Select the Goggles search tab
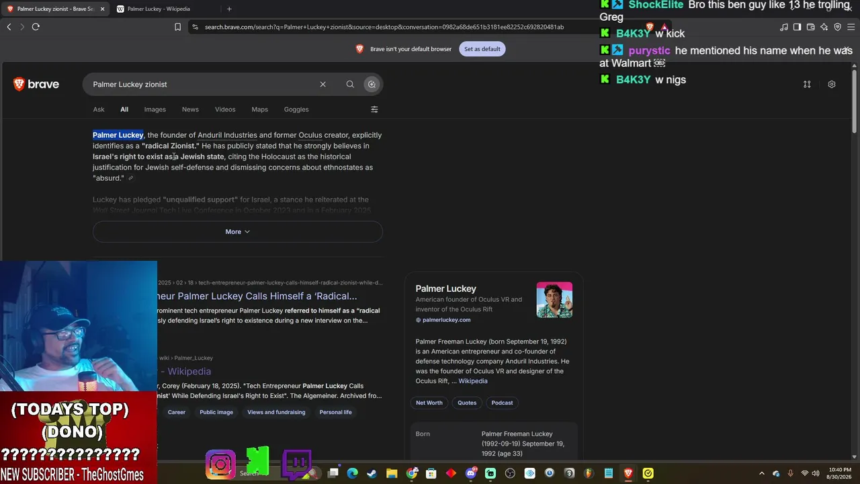 coord(296,110)
